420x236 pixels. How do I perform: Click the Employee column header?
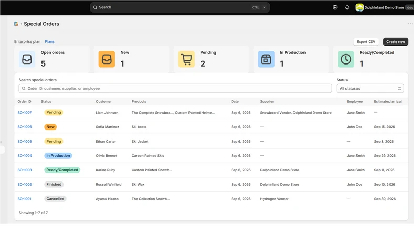pos(355,102)
